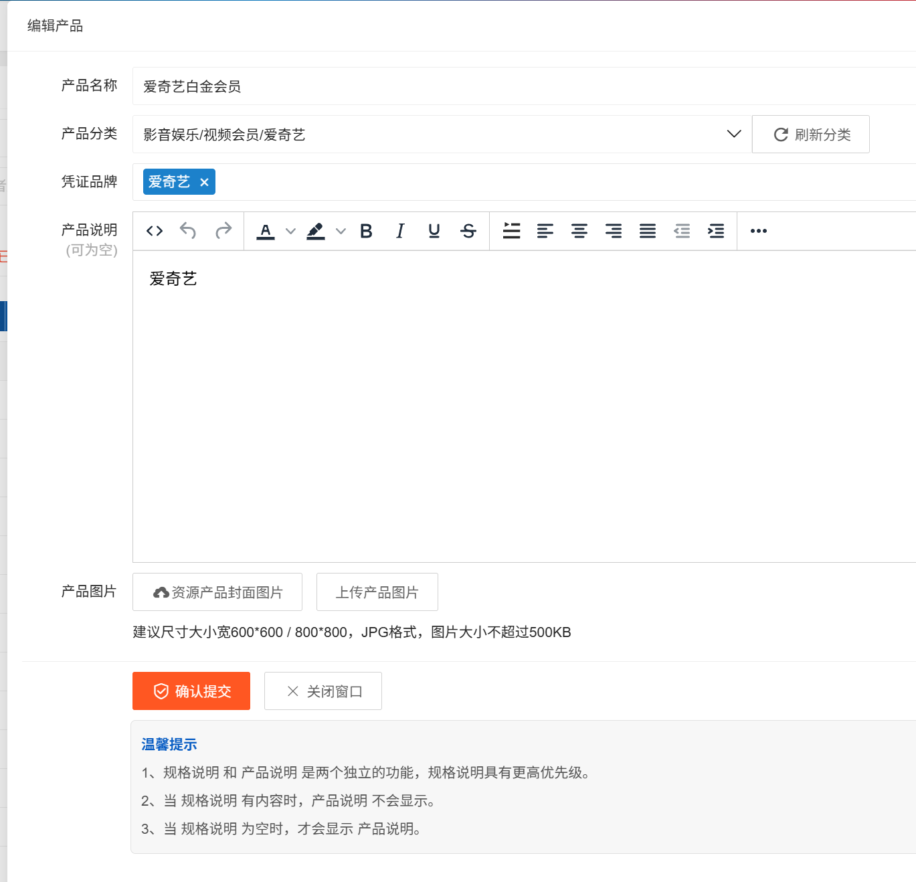
Task: Click tip line 1 about 规格说明 priority
Action: [x=366, y=773]
